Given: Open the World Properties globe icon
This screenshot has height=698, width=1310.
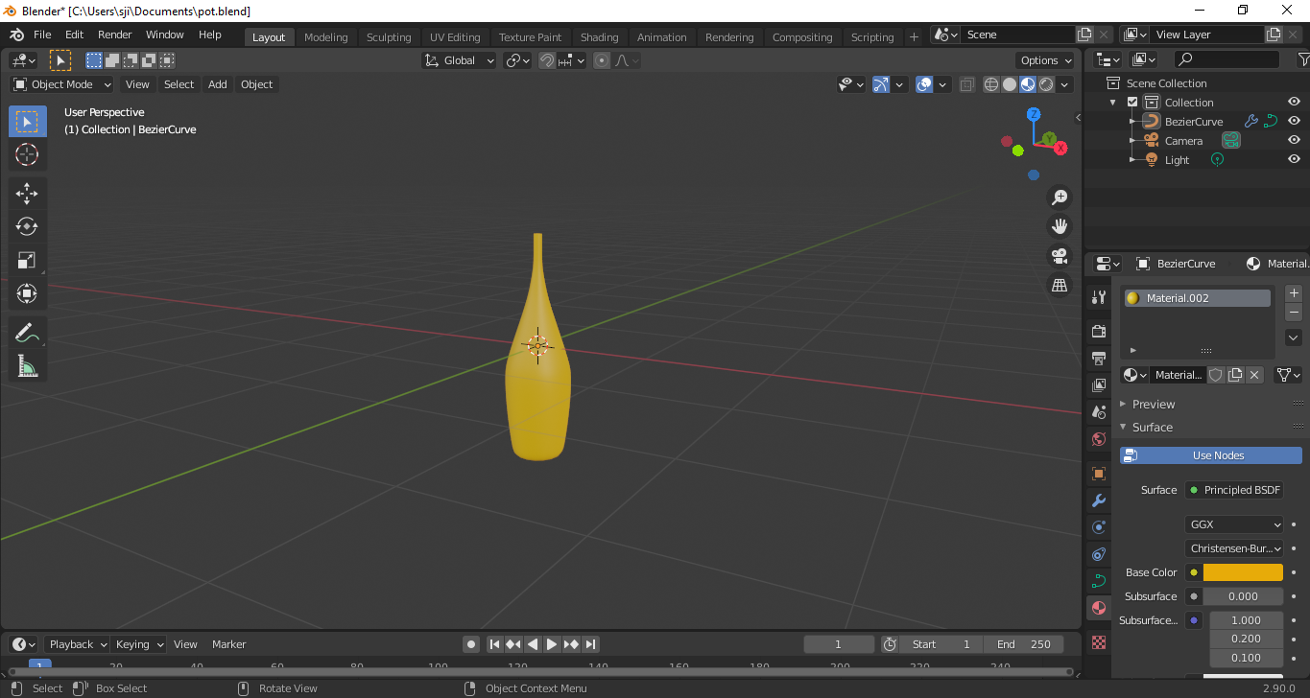Looking at the screenshot, I should click(1098, 438).
